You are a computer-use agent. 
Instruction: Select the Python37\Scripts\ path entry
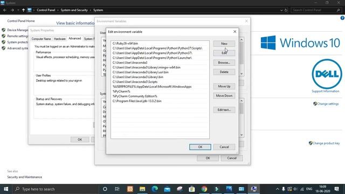click(x=160, y=48)
